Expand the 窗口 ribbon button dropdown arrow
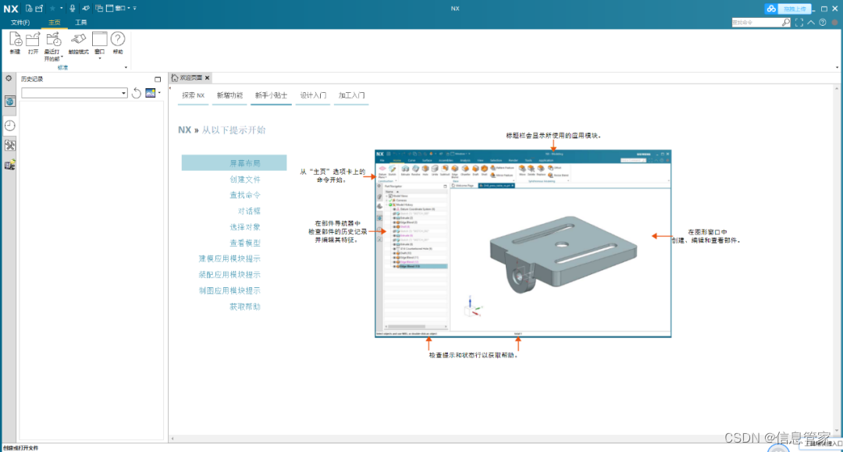This screenshot has width=843, height=452. tap(99, 58)
